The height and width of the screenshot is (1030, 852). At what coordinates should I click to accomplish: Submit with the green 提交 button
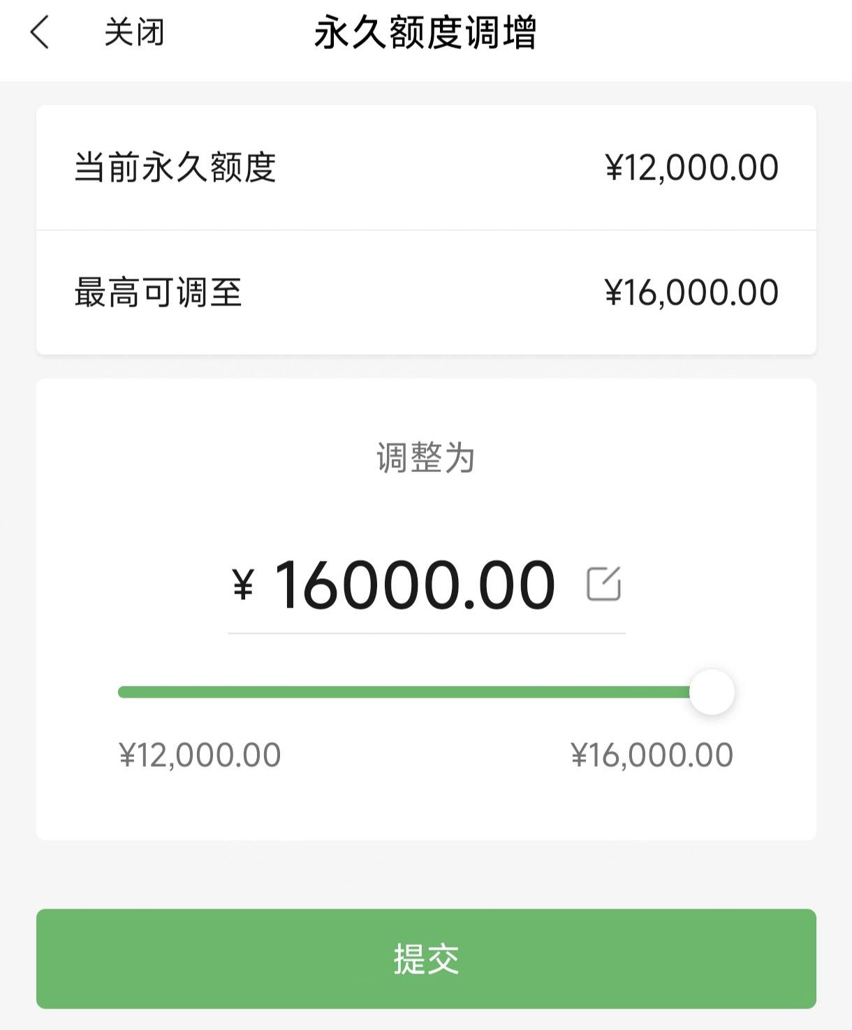point(426,959)
